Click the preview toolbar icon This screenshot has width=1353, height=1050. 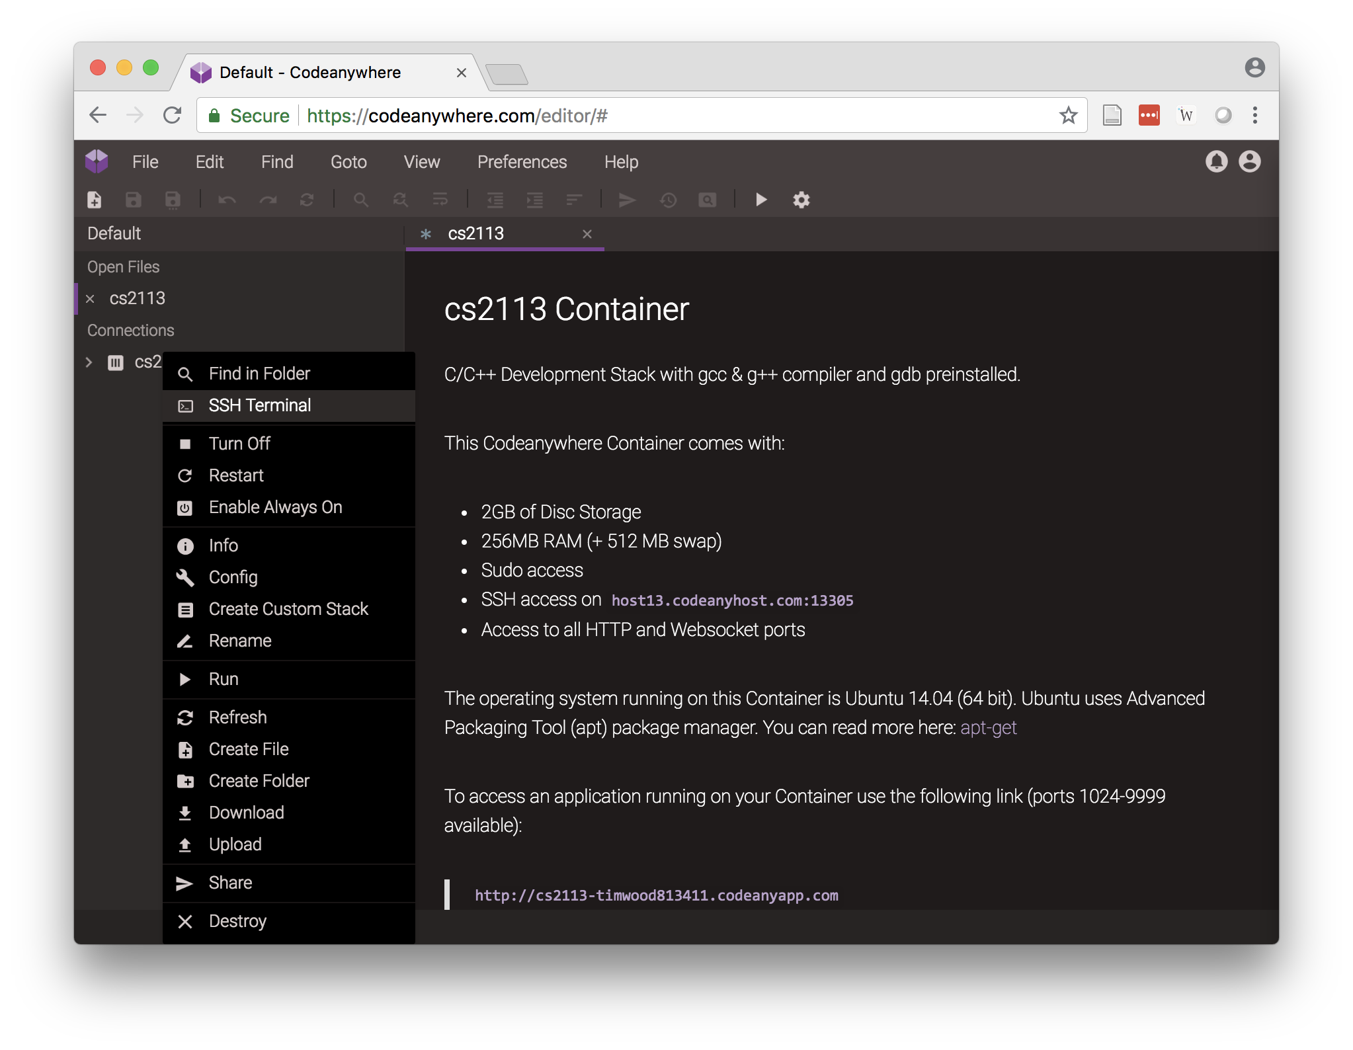(x=708, y=200)
